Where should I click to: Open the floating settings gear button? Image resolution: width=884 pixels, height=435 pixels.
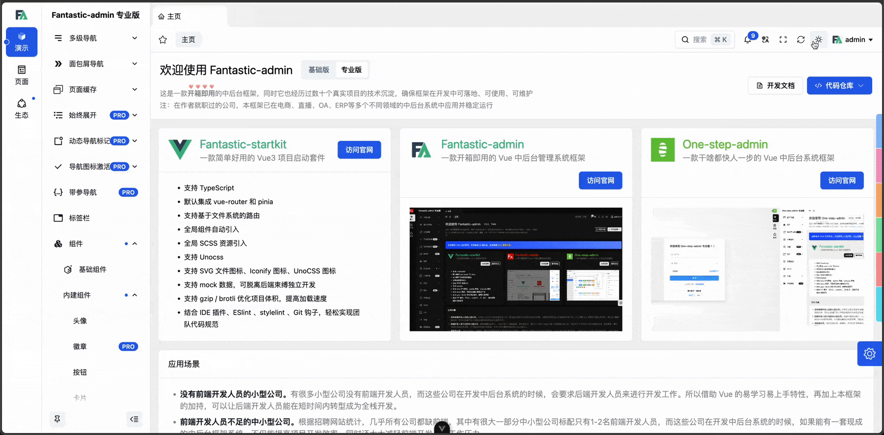[x=869, y=354]
